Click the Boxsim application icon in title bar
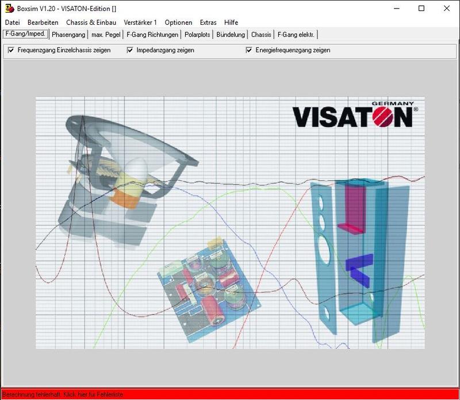The height and width of the screenshot is (400, 460). pyautogui.click(x=10, y=9)
